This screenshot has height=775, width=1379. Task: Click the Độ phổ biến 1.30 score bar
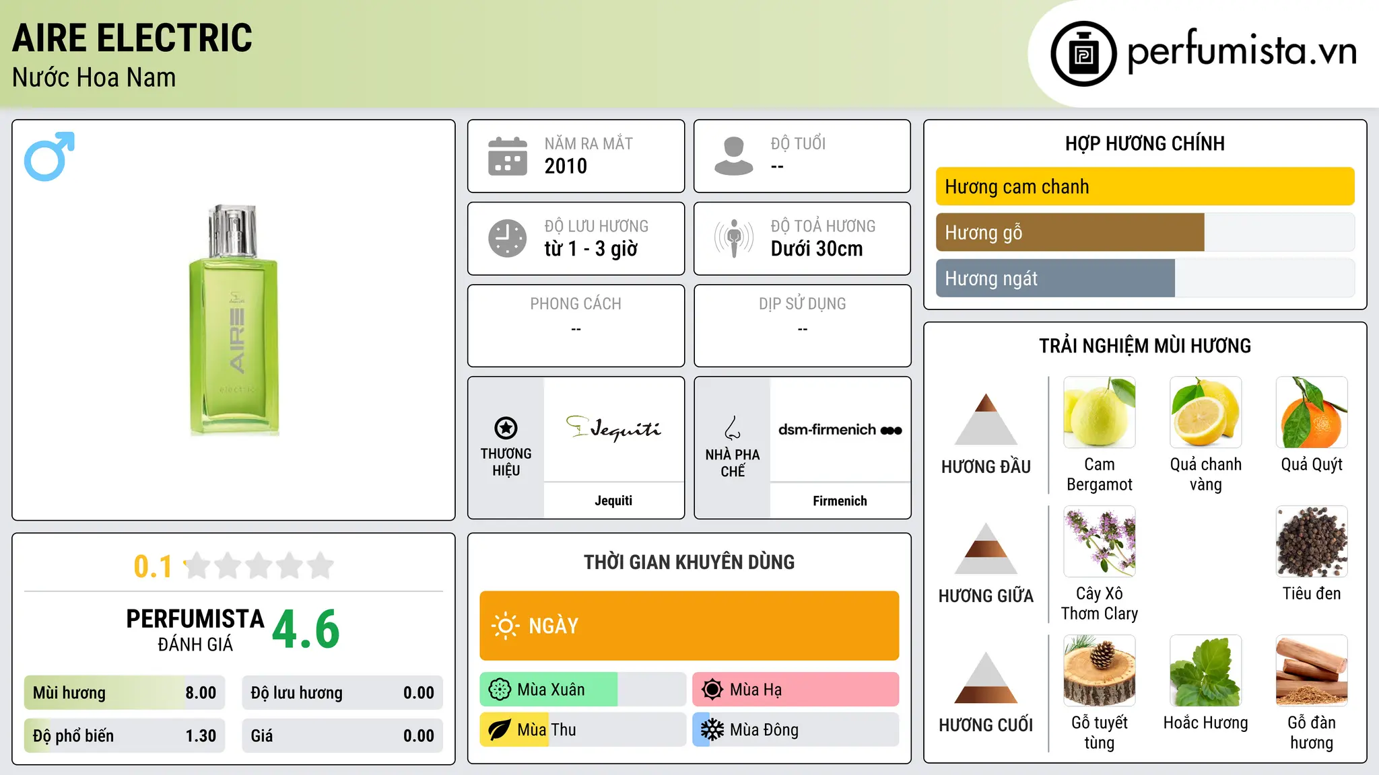click(125, 736)
